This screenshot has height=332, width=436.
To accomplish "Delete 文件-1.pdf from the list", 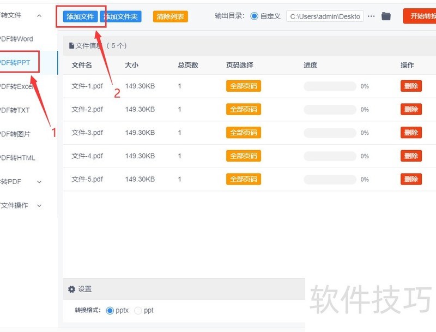I will coord(411,86).
